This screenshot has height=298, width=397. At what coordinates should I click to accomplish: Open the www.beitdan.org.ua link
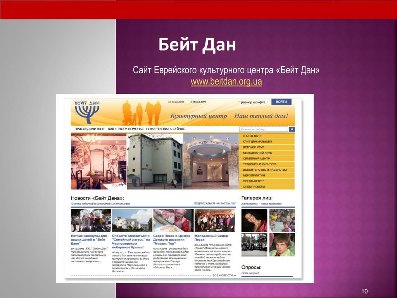pos(226,81)
